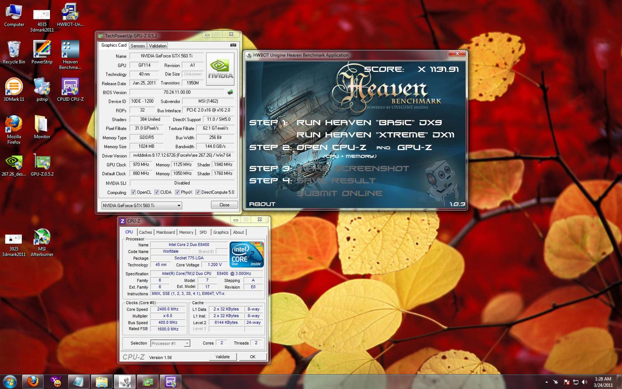Toggle the DirectCompute 5.0 checkbox

pos(198,192)
